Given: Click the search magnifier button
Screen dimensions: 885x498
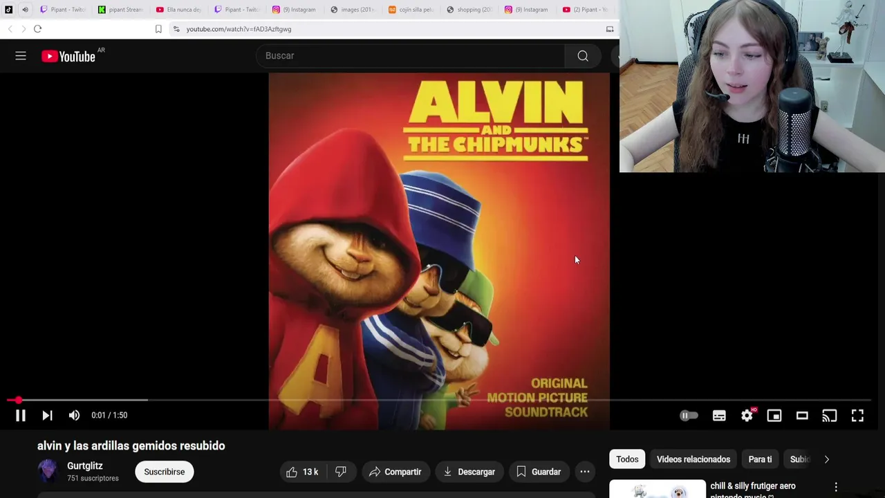Looking at the screenshot, I should pyautogui.click(x=583, y=56).
